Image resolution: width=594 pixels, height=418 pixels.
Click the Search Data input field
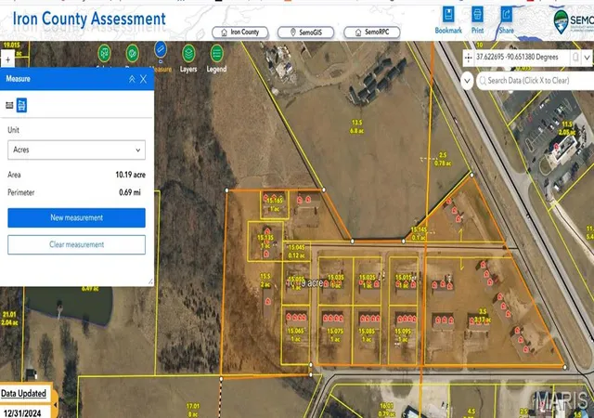[x=535, y=81]
